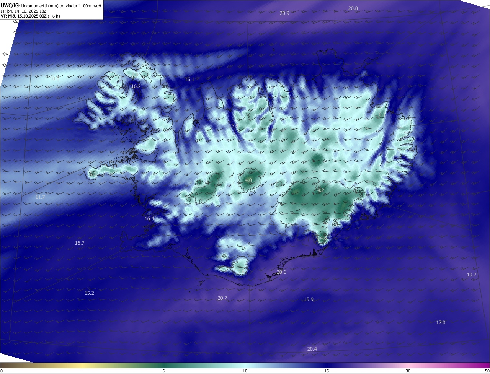Screen dimensions: 490x374
Task: Click the 30 tick on the color scale
Action: 408,371
